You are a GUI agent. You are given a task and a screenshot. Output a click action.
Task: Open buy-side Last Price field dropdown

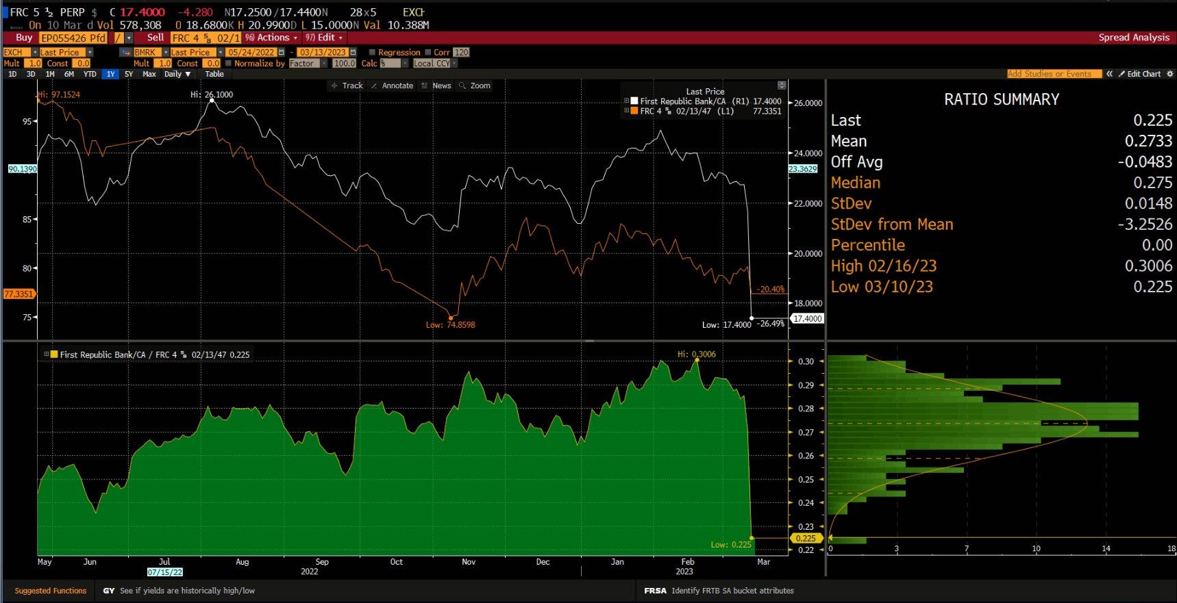coord(90,52)
